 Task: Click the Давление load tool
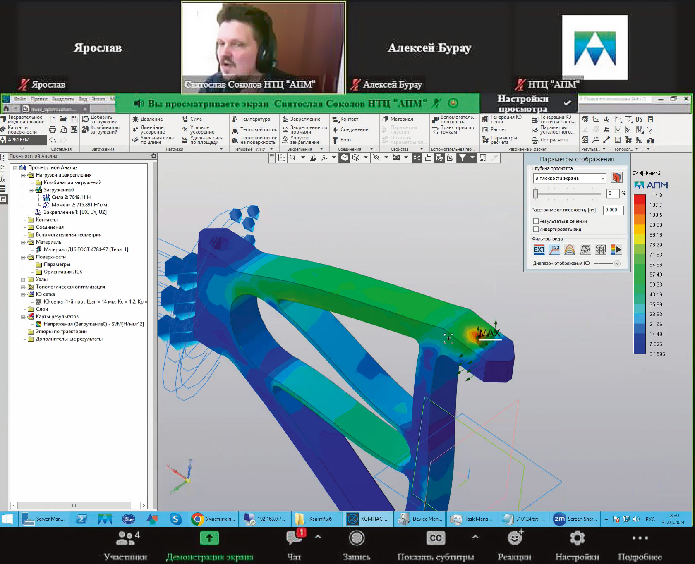[x=147, y=119]
